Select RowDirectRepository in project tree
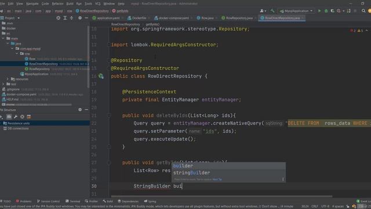Screen dimensions: 371x209 (43, 64)
